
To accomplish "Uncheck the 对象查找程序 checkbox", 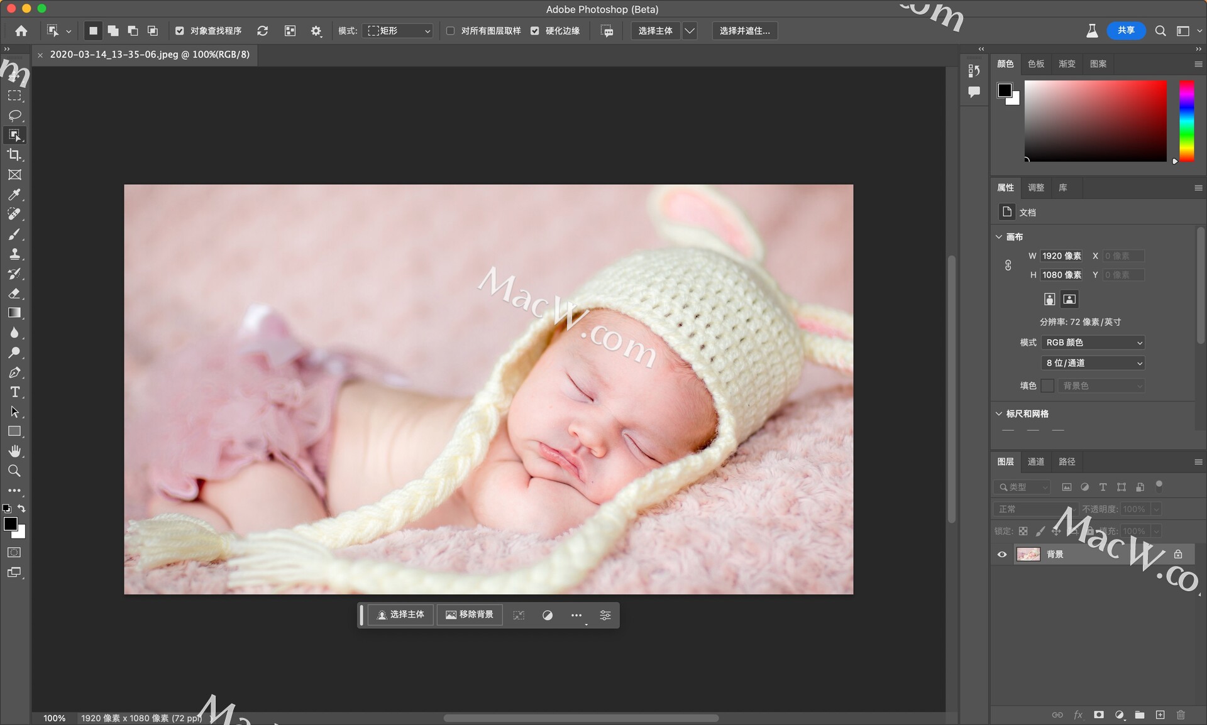I will pos(180,31).
